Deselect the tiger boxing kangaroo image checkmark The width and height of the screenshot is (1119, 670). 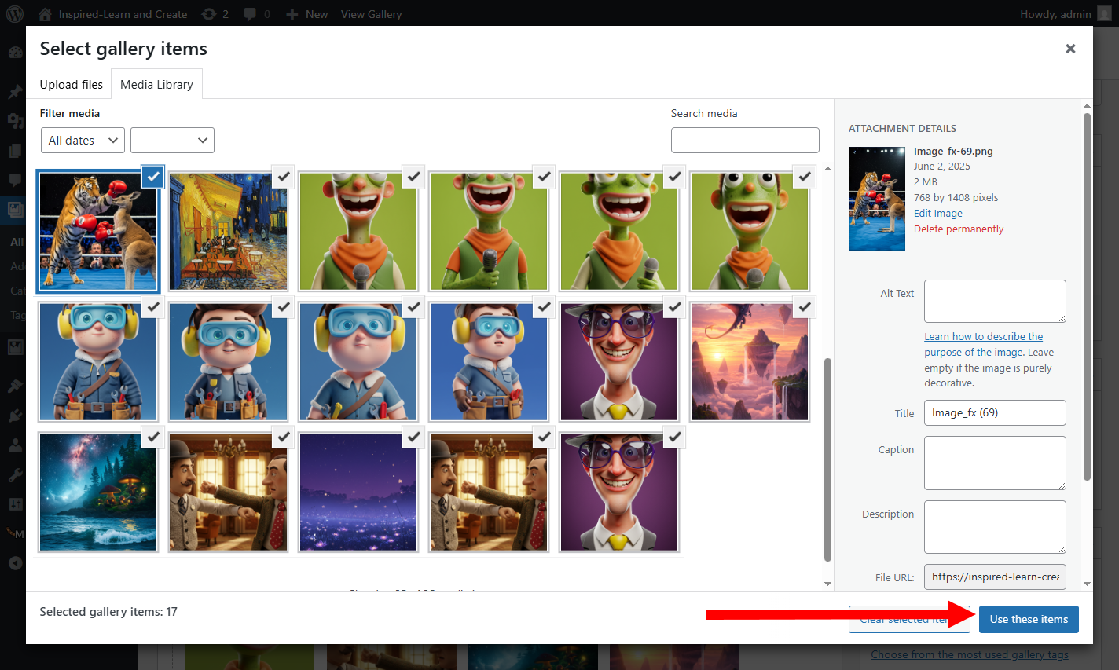(x=153, y=177)
